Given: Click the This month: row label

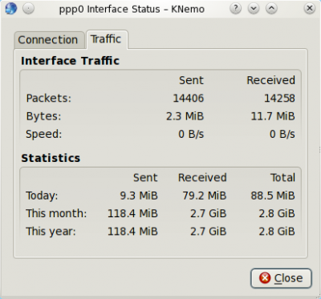Looking at the screenshot, I should point(56,213).
